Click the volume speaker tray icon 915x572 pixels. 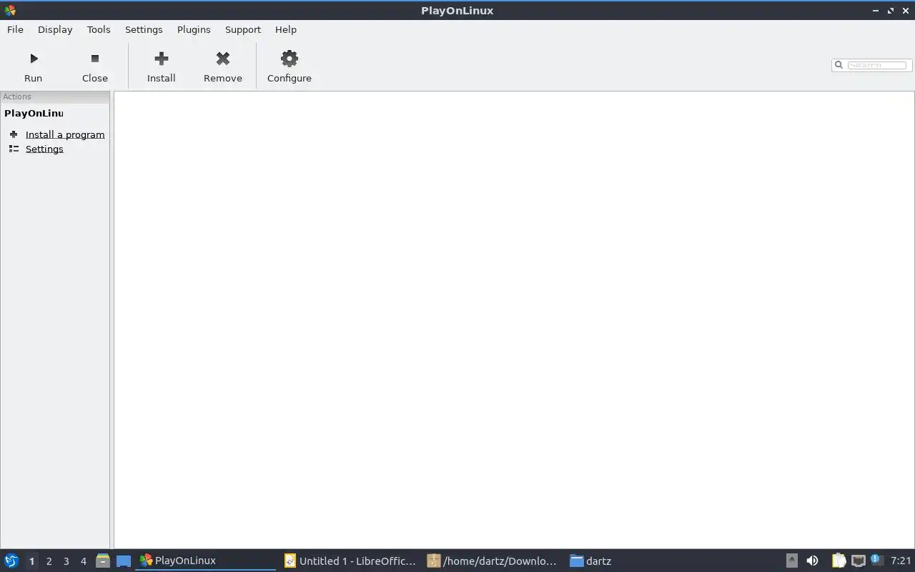click(812, 561)
